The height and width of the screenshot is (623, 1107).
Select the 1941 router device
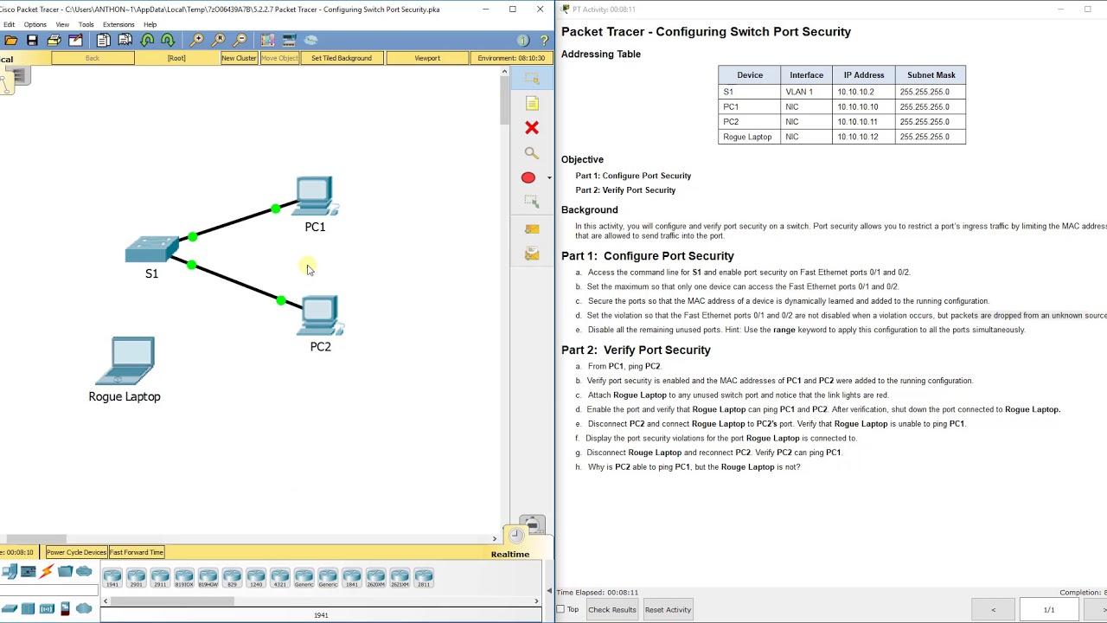(112, 578)
